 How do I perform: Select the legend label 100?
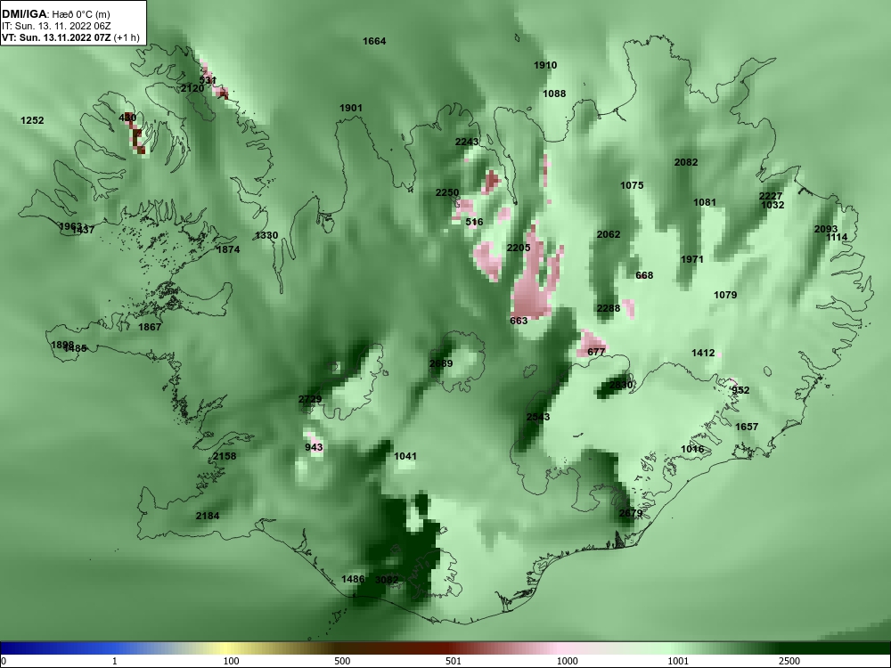coord(231,661)
